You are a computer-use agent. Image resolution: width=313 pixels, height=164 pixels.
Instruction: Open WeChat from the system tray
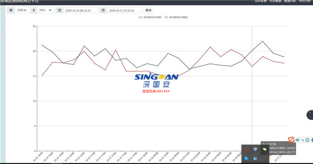265,149
